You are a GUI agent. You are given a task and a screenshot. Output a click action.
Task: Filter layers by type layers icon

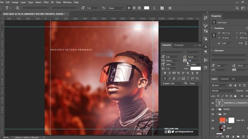coord(240,85)
